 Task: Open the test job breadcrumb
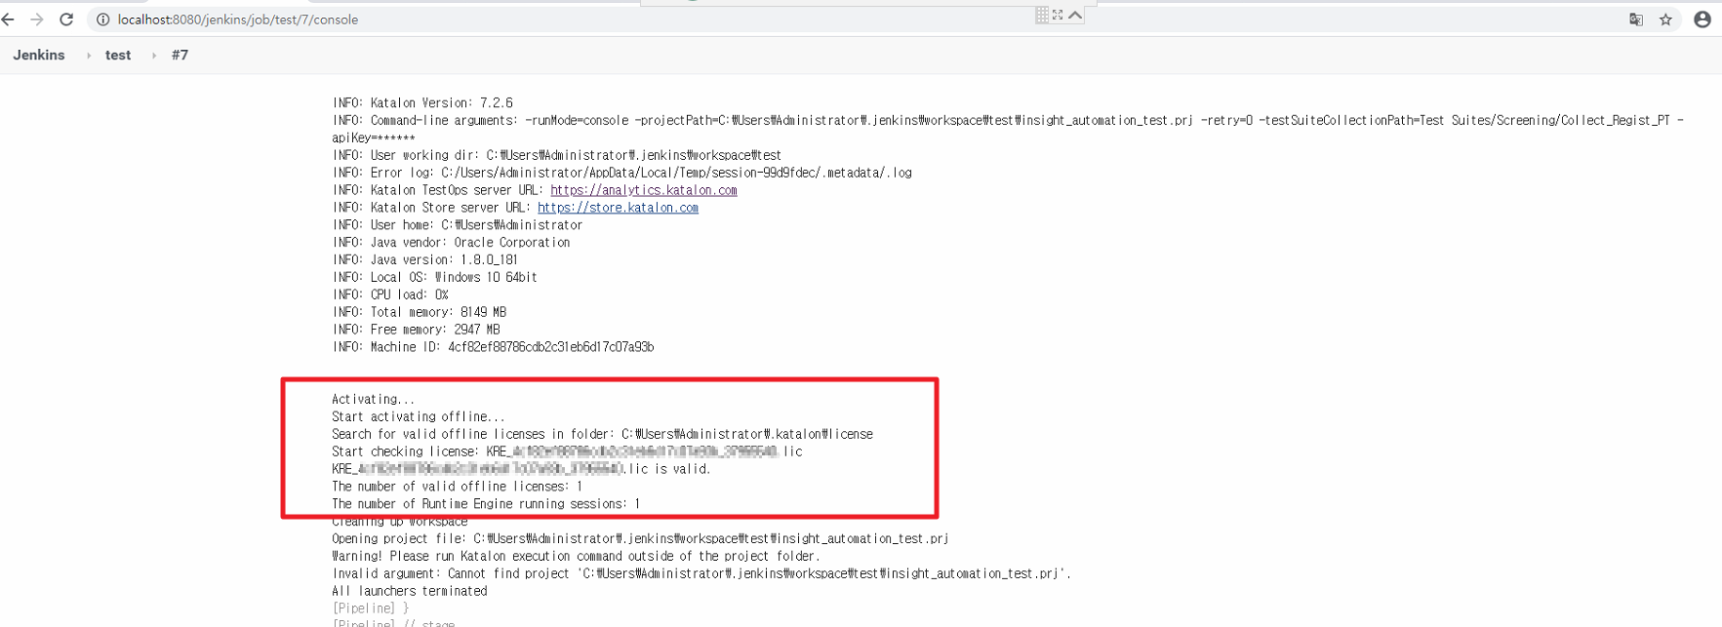tap(118, 56)
